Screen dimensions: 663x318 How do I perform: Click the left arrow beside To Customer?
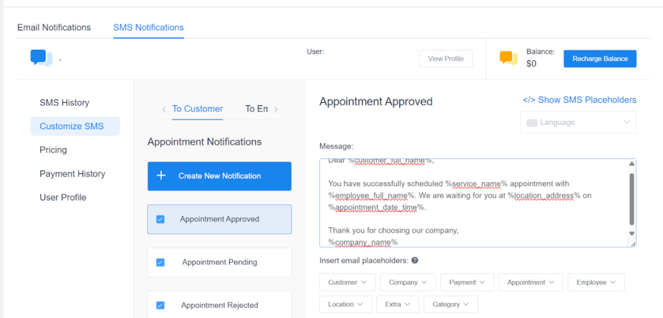point(164,109)
